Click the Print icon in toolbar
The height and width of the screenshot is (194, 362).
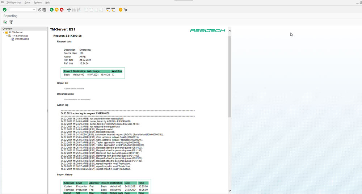tap(69, 10)
